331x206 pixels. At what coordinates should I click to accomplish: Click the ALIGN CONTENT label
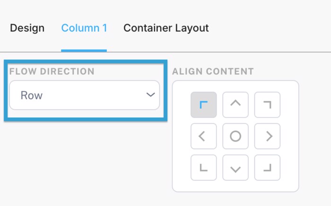coord(213,72)
